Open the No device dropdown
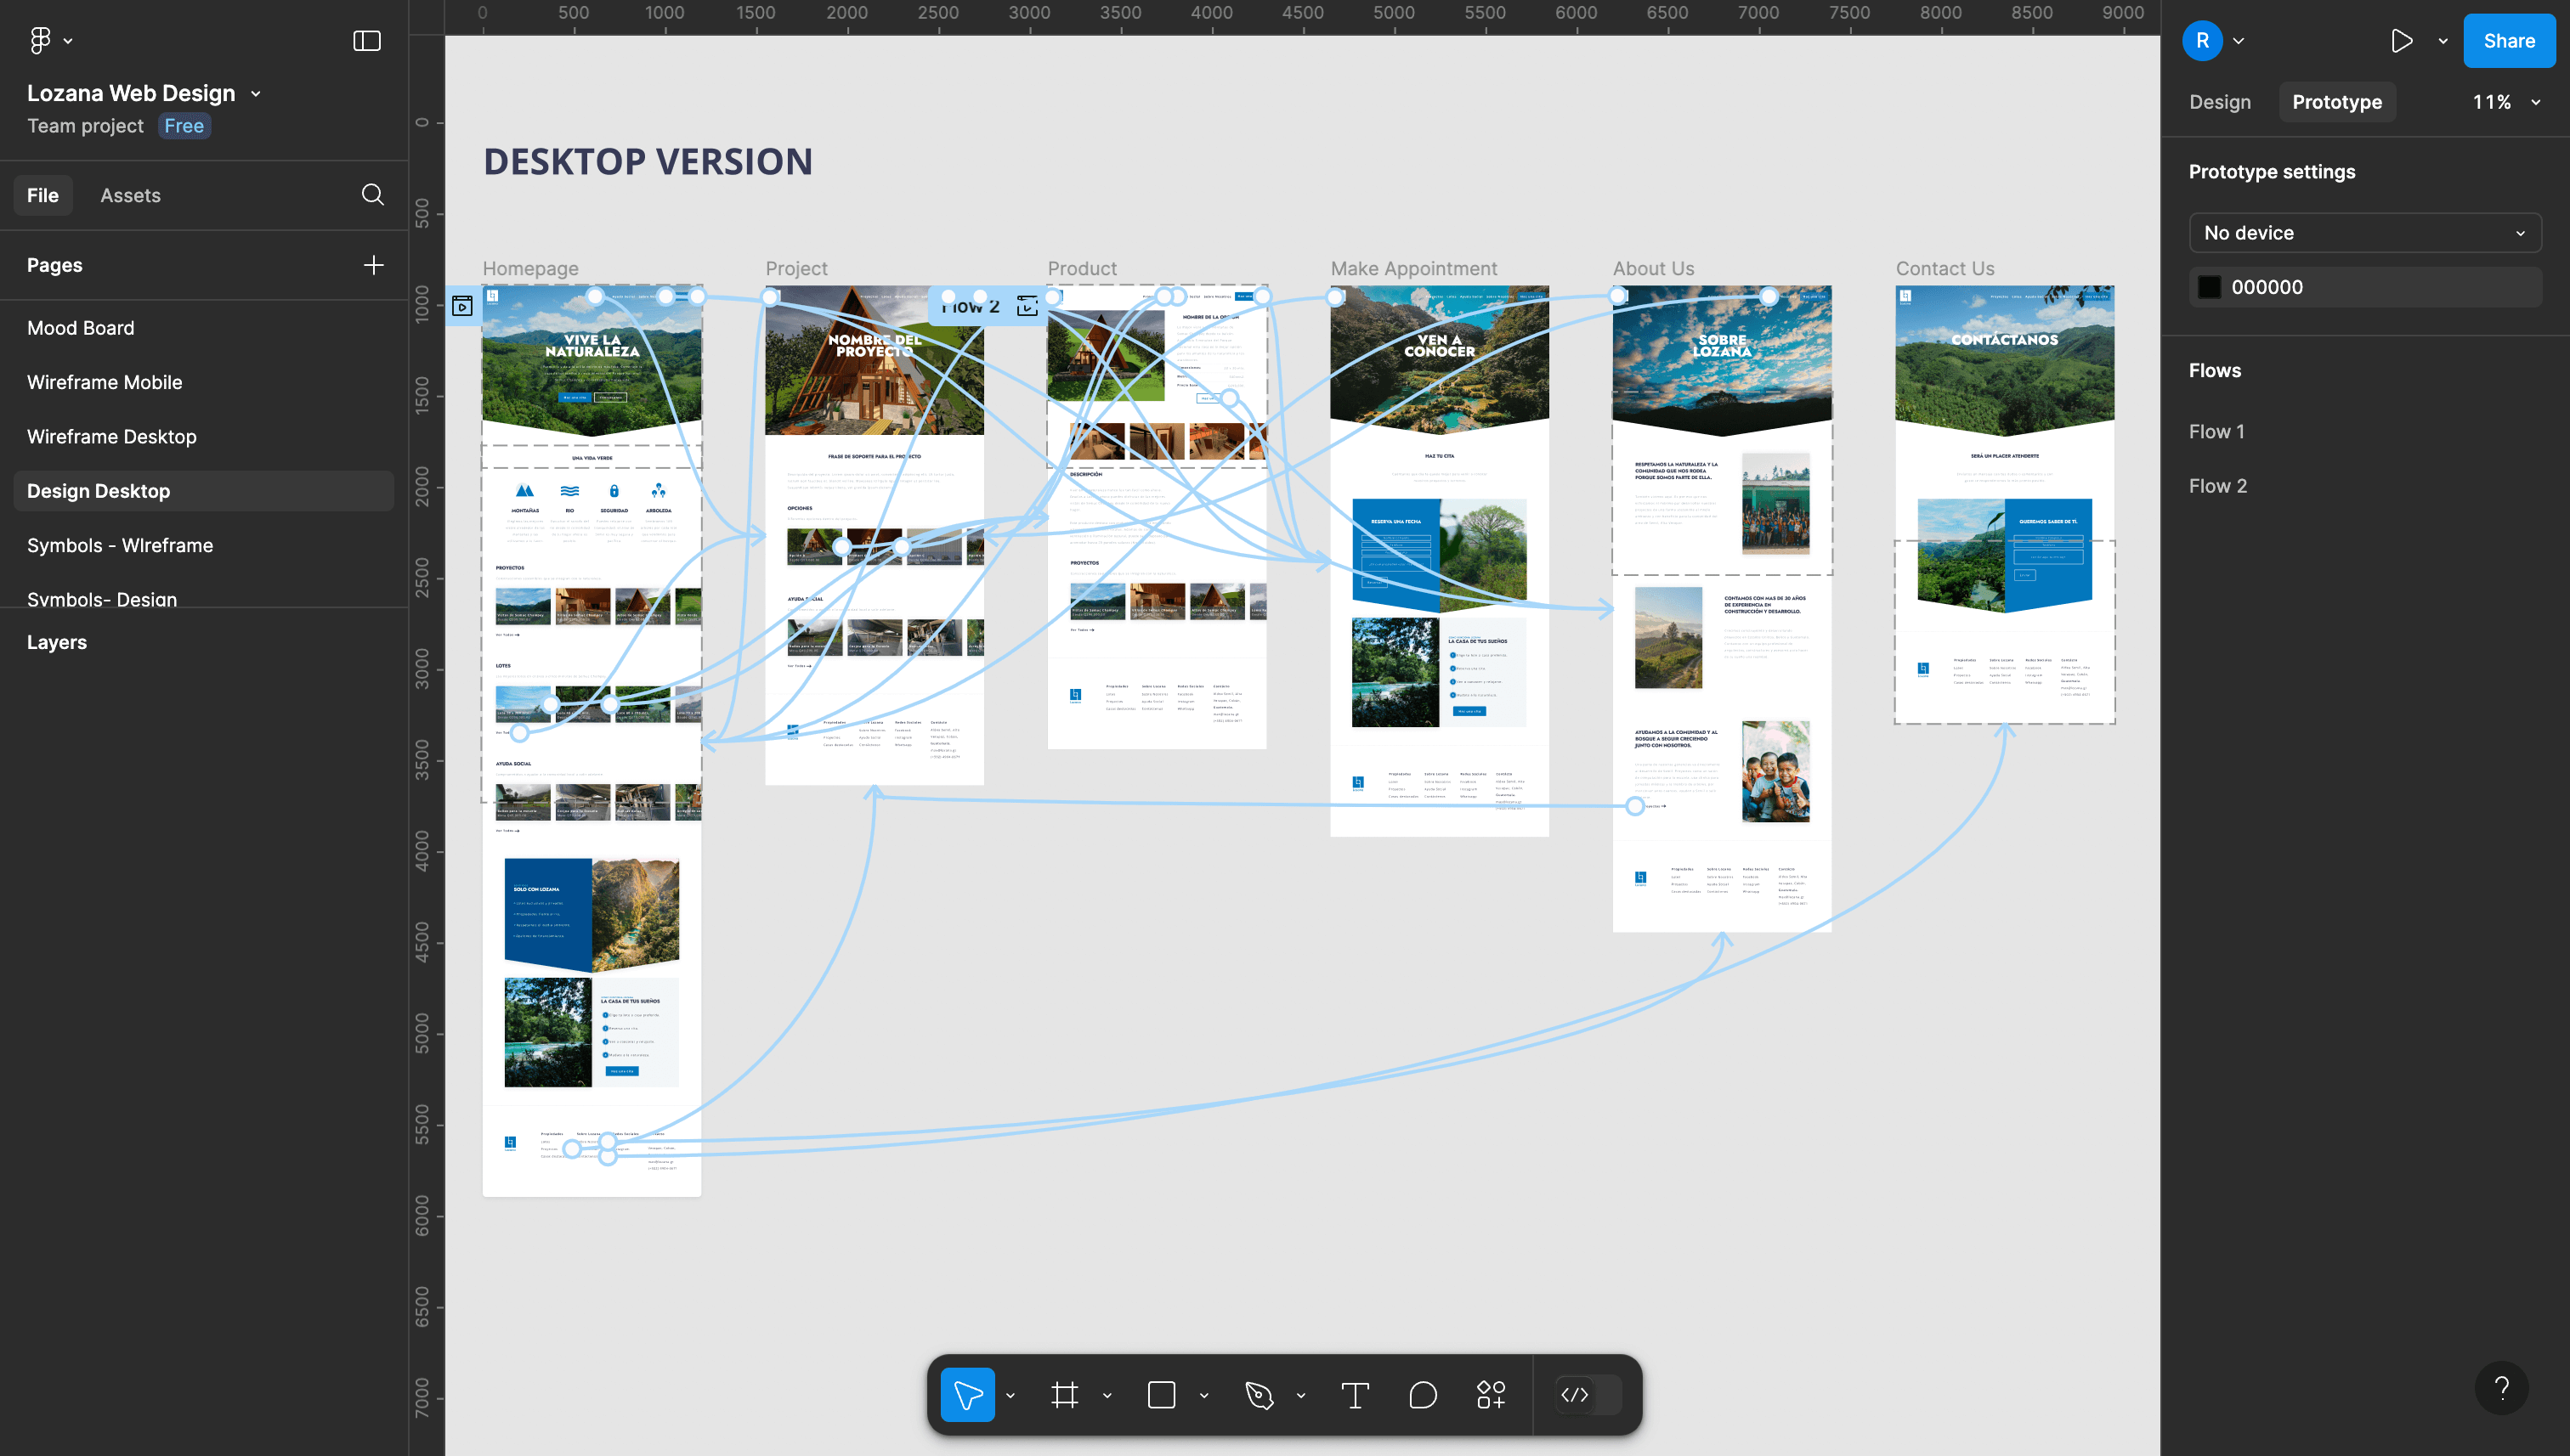Viewport: 2570px width, 1456px height. 2364,233
